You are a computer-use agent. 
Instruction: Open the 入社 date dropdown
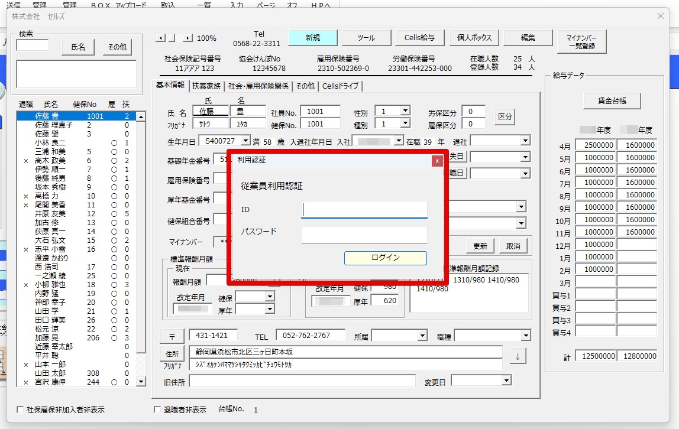[399, 141]
